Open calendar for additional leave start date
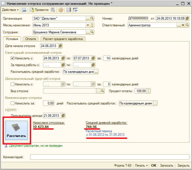Screen dimensions: 192x170 (x=63, y=84)
